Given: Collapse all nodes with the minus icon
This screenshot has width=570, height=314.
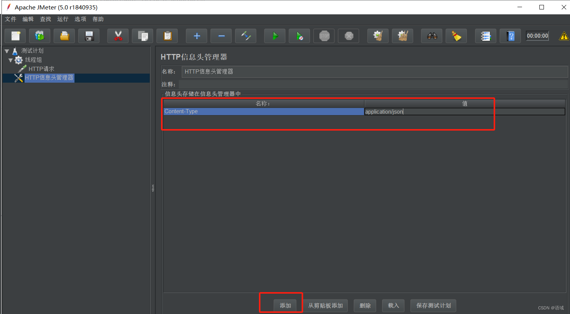Looking at the screenshot, I should pyautogui.click(x=221, y=36).
